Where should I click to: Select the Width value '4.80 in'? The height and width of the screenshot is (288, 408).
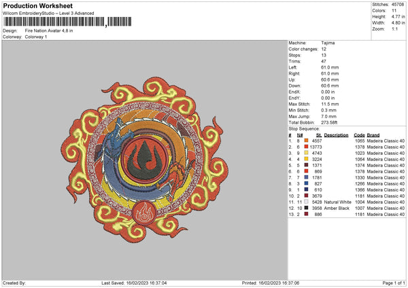398,23
